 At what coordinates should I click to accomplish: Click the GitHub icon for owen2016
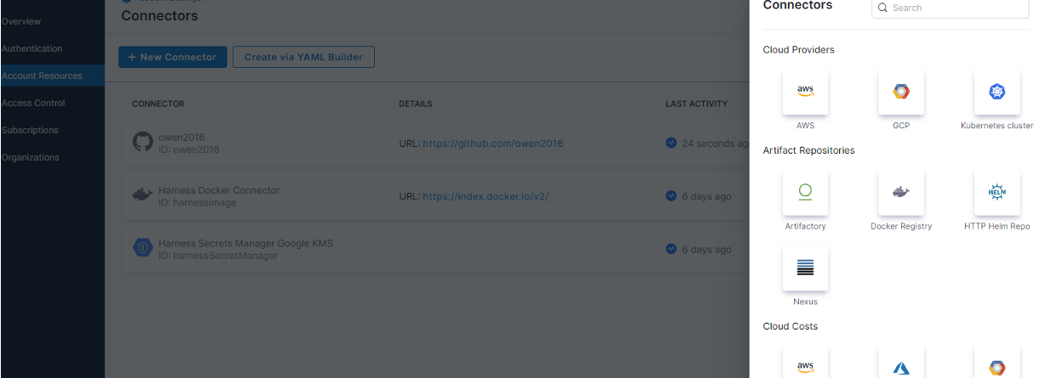(x=143, y=142)
